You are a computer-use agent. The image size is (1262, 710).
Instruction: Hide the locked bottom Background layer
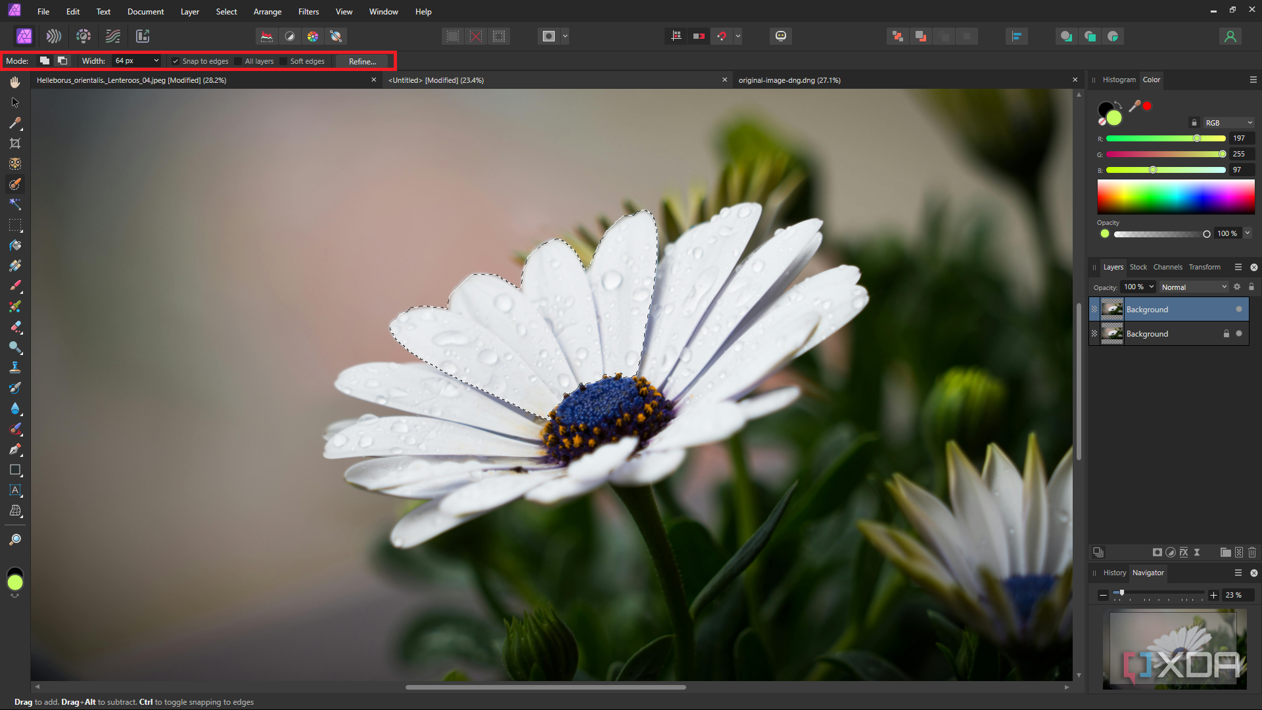1239,333
